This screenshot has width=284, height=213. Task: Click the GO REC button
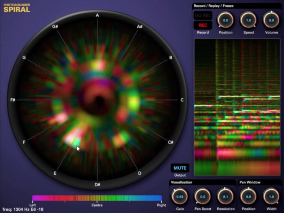[203, 16]
